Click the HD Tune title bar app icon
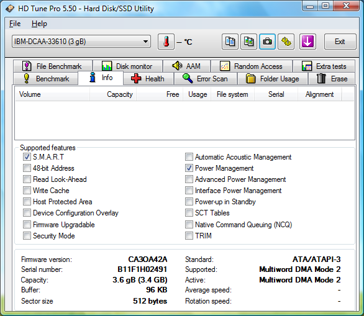The width and height of the screenshot is (364, 316). (10, 9)
